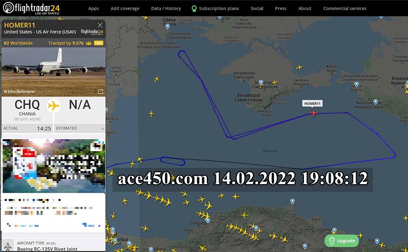Open the Social menu

257,8
